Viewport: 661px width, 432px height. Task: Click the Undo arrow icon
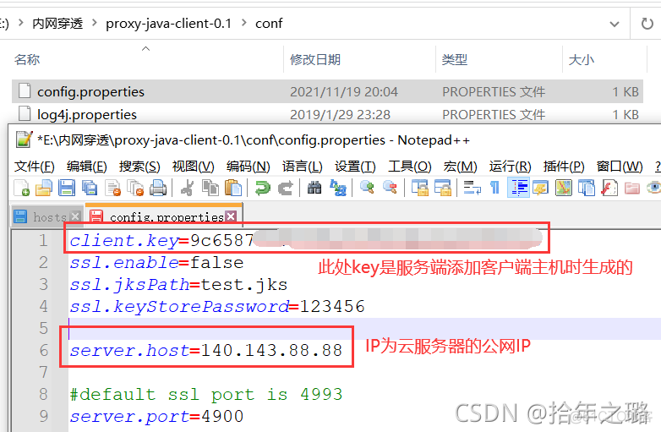(x=263, y=188)
